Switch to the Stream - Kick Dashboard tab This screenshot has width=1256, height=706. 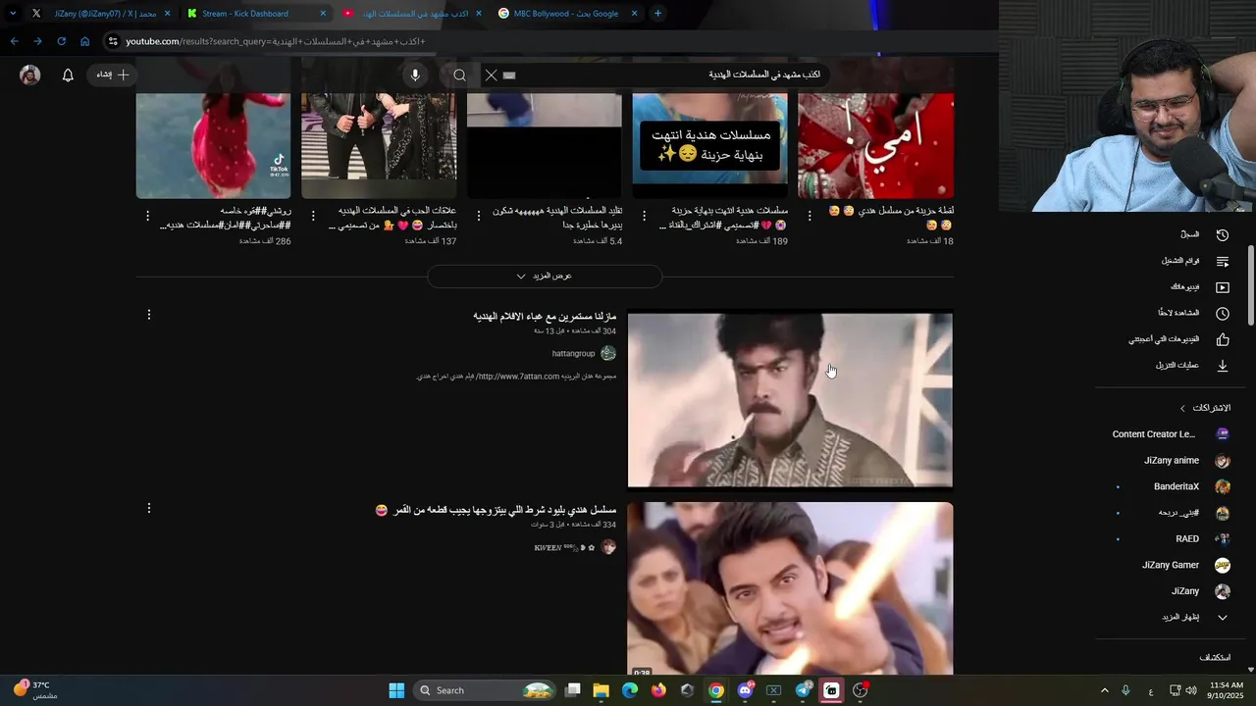click(255, 14)
